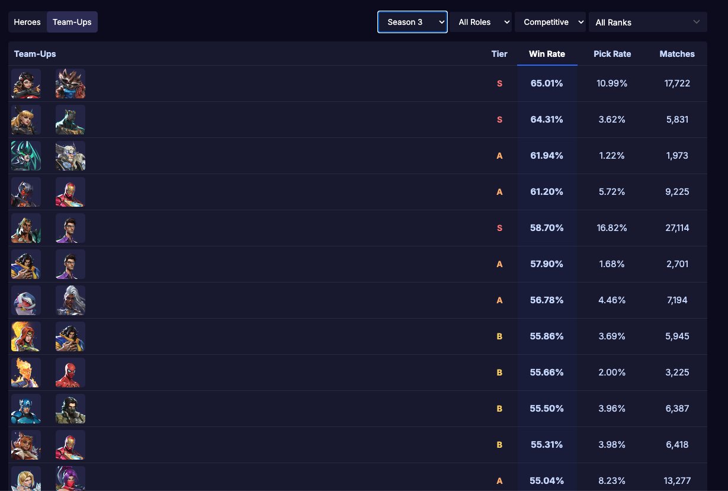
Task: Click Wolverine portrait in 55.86% row
Action: click(x=70, y=336)
